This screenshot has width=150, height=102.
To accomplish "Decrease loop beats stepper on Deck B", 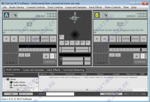I will pyautogui.click(x=146, y=57).
